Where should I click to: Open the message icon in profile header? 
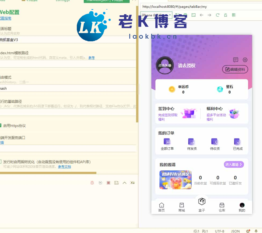coord(236,60)
